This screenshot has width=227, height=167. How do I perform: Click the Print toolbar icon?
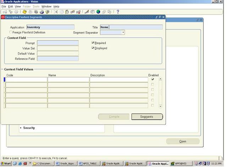[42, 12]
